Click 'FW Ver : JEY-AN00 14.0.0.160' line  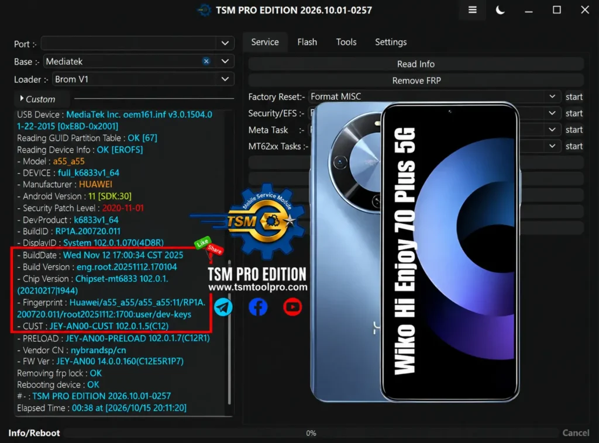[101, 361]
